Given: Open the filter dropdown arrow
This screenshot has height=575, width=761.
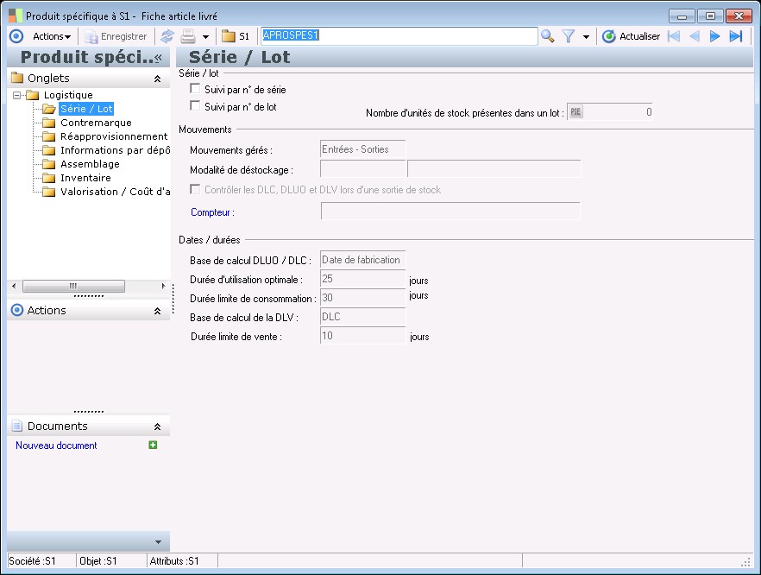Looking at the screenshot, I should [586, 37].
